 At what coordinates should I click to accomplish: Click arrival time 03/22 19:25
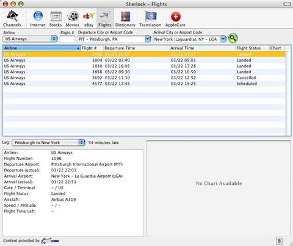coord(183,84)
